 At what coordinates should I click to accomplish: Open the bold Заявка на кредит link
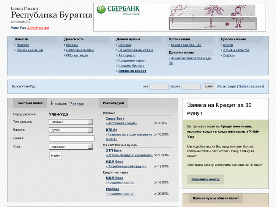click(132, 71)
